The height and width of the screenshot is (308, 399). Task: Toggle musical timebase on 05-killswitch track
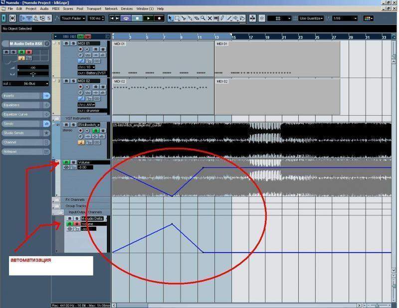[81, 143]
